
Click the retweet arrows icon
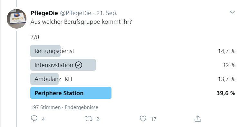(89, 119)
